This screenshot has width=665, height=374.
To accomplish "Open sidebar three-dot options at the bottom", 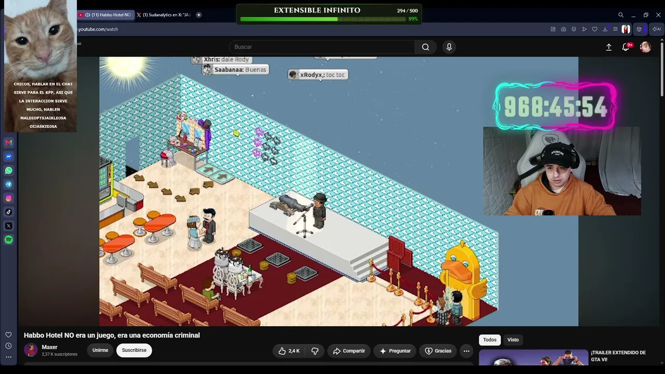I will click(x=8, y=357).
